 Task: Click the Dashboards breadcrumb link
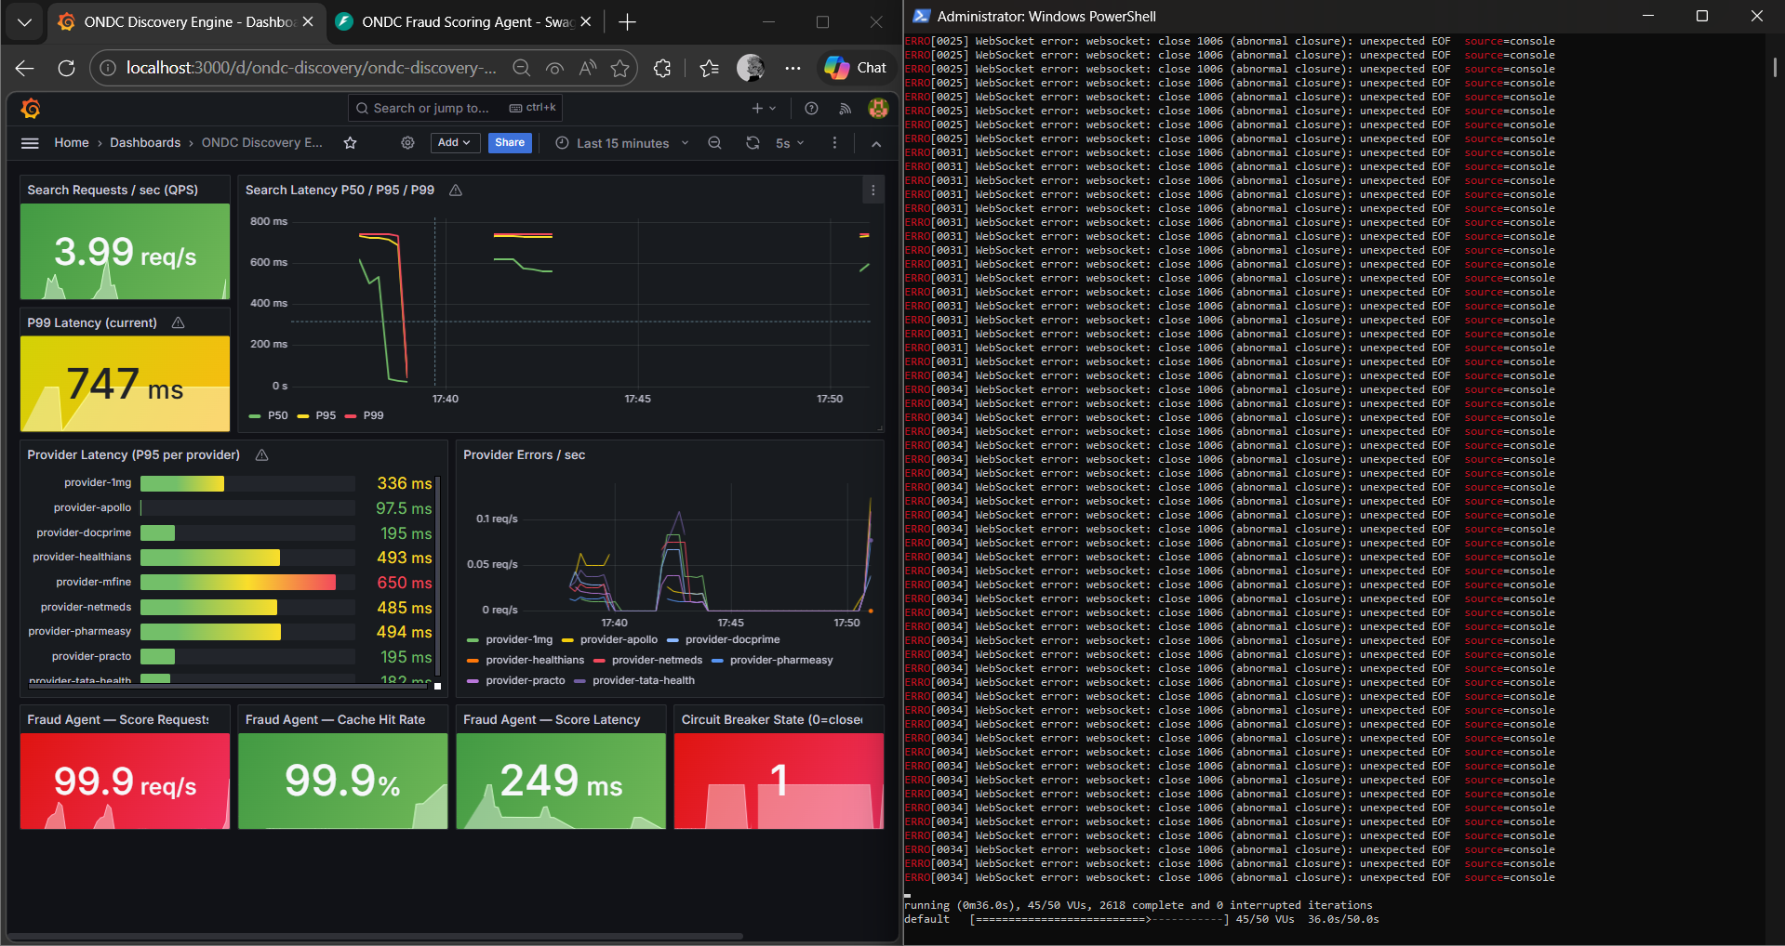145,143
